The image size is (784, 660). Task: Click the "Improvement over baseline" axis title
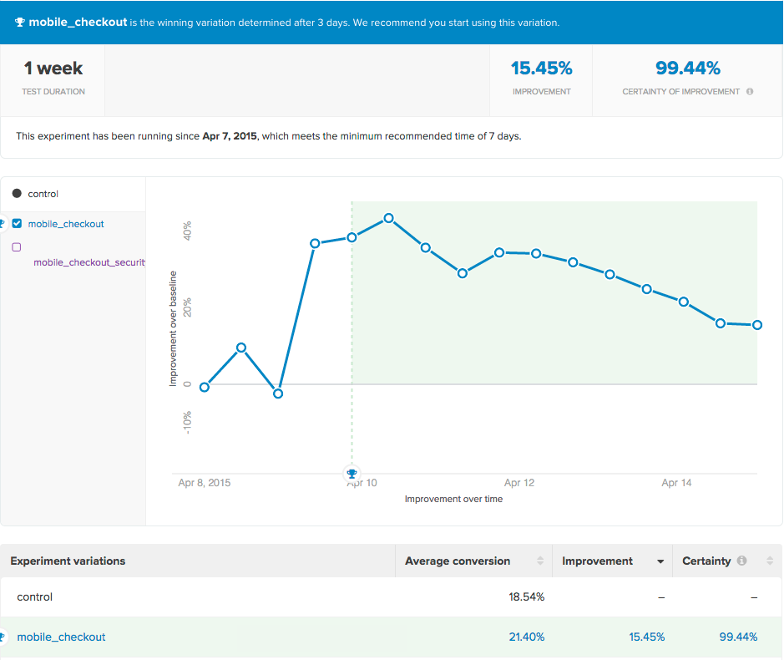pyautogui.click(x=173, y=329)
